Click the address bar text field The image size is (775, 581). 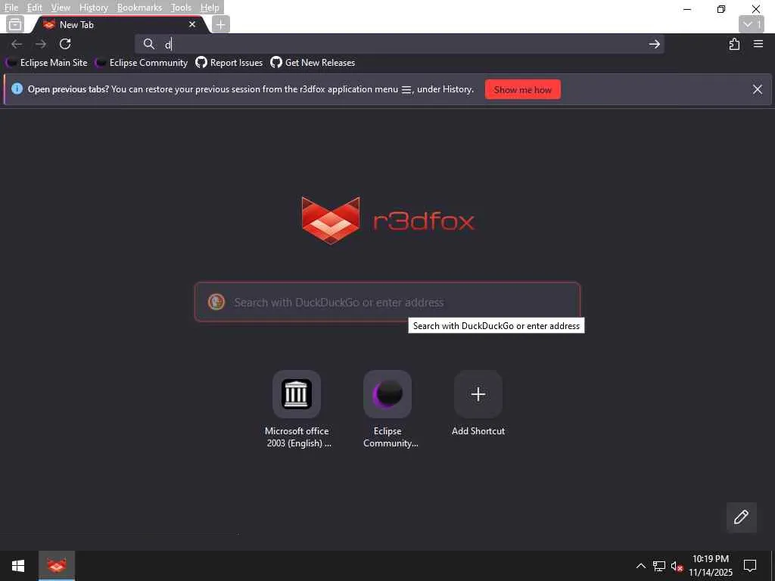tap(400, 44)
